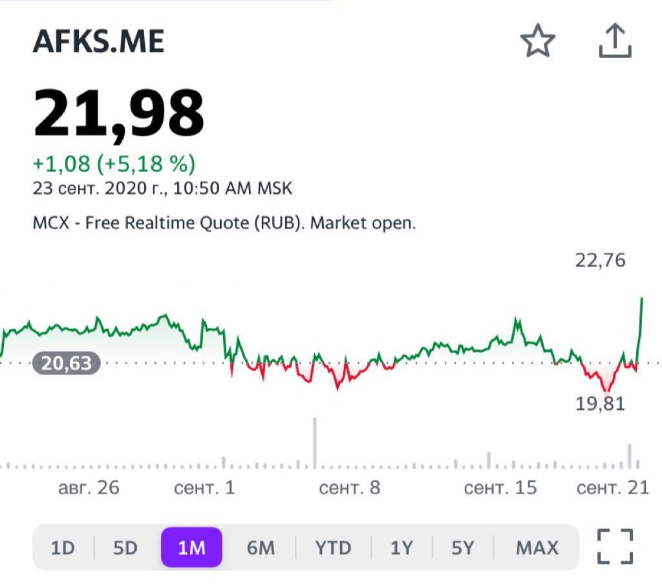The height and width of the screenshot is (584, 662).
Task: Switch to 6M chart range
Action: click(x=261, y=548)
